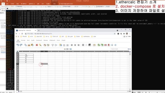Open the code bookmarks folder
Viewport: 165px width, 93px height.
point(94,36)
